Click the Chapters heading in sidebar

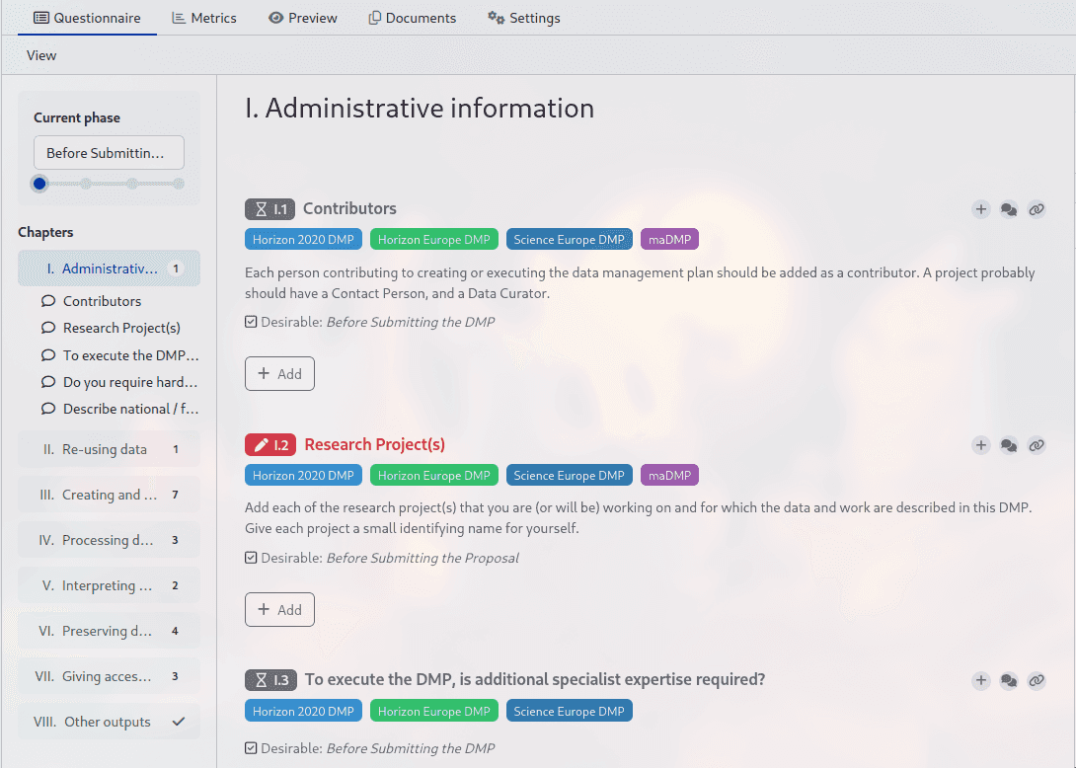coord(45,232)
